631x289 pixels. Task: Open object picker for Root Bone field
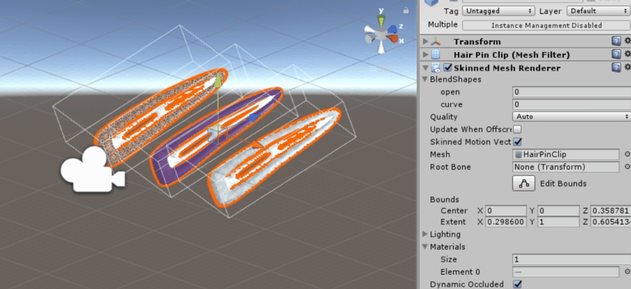tap(627, 167)
